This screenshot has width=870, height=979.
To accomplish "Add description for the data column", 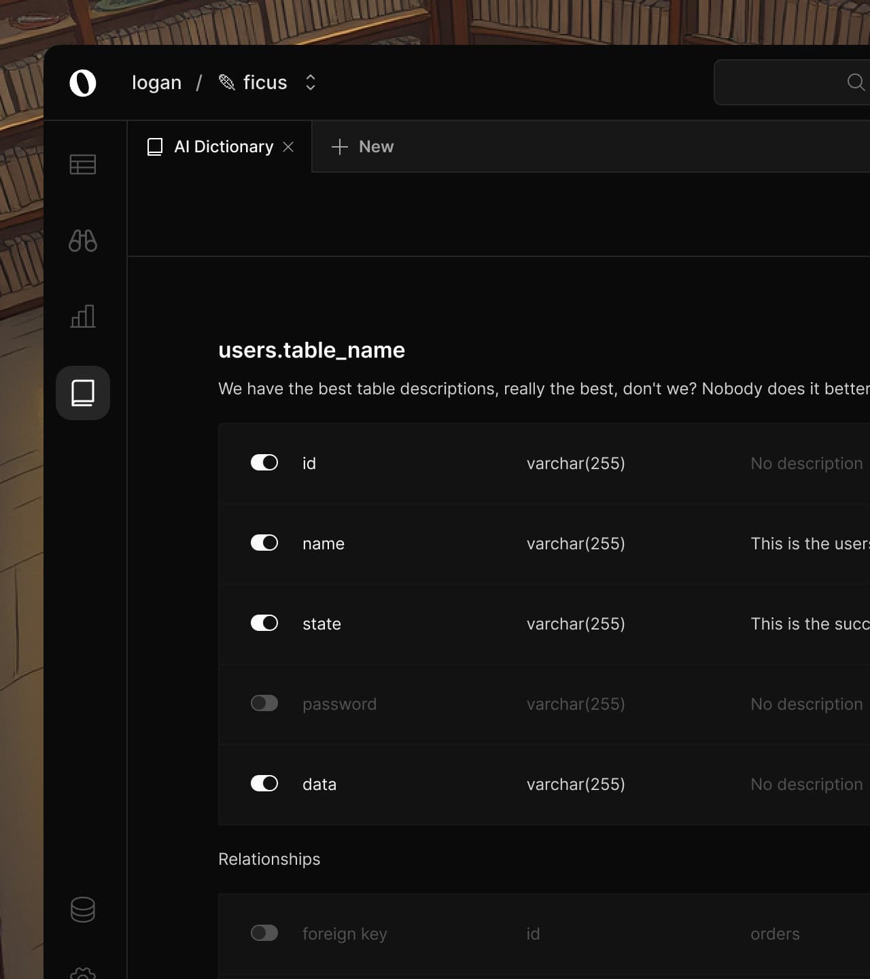I will coord(807,785).
